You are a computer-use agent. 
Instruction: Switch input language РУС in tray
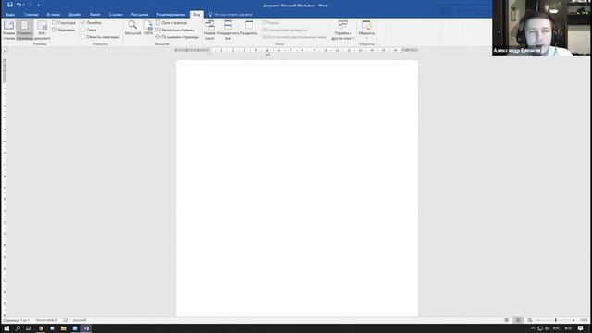[557, 328]
